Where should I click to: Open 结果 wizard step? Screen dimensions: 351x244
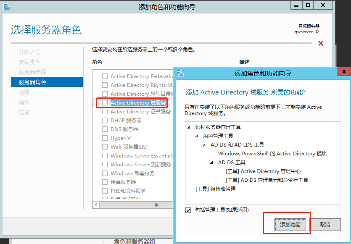pos(24,112)
